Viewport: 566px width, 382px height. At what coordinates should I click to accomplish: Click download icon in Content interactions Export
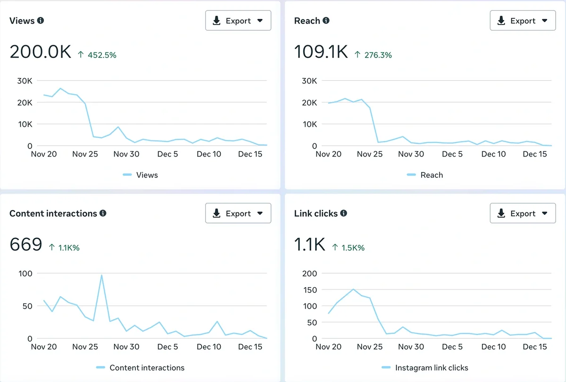click(217, 213)
